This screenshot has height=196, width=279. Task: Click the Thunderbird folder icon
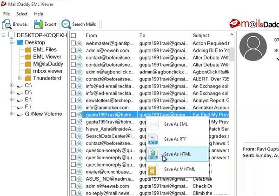tap(28, 78)
